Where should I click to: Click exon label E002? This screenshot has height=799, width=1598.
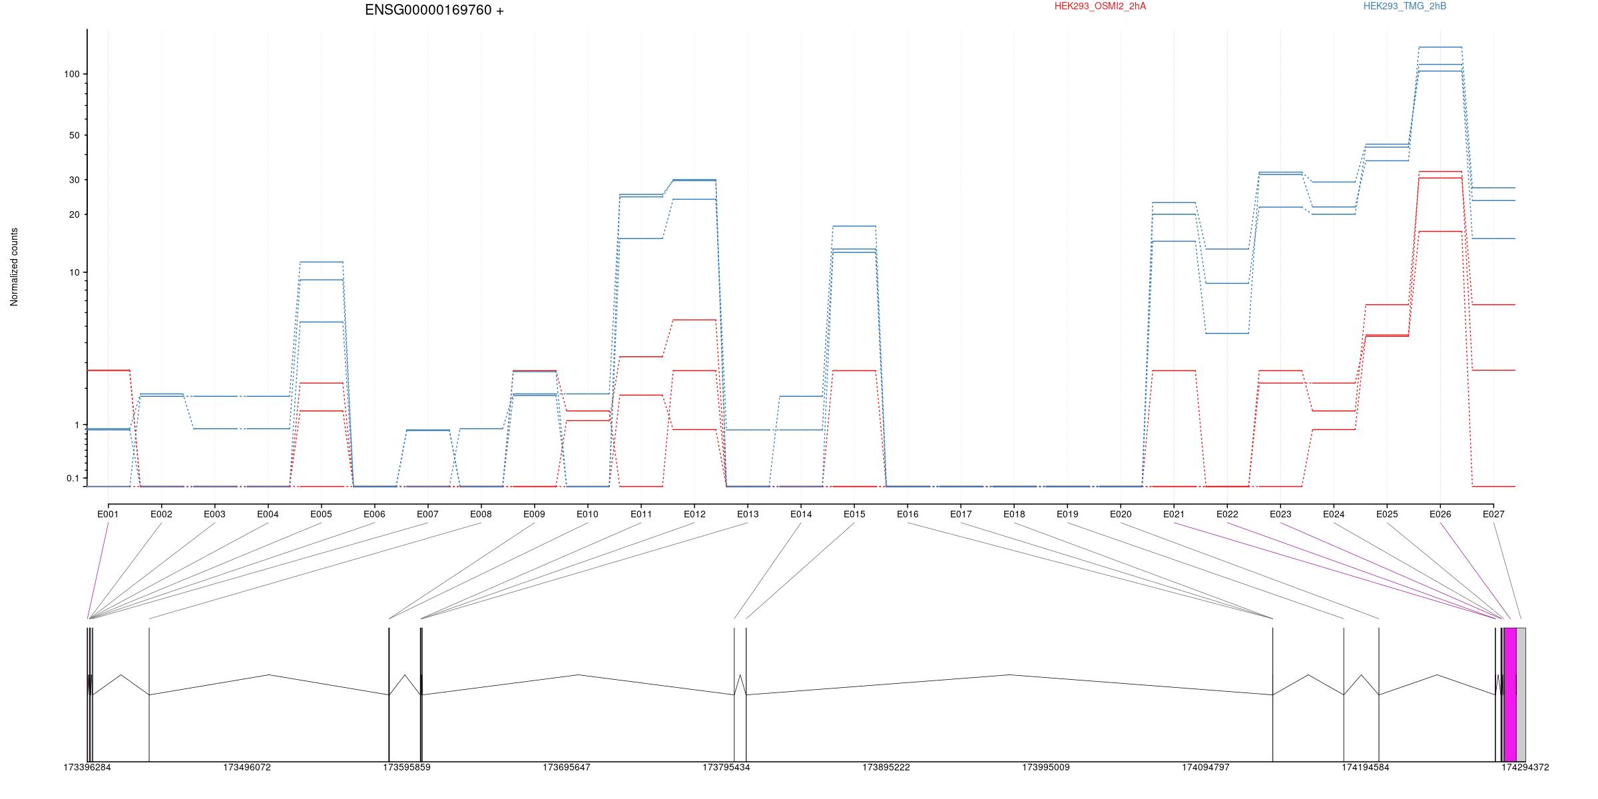[x=161, y=514]
